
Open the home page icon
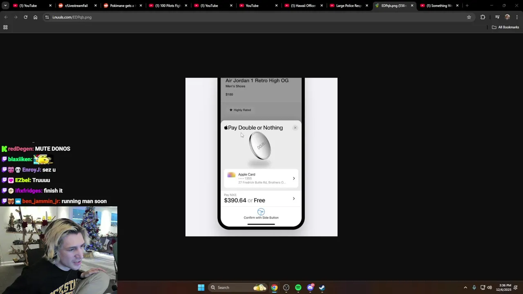[x=35, y=17]
